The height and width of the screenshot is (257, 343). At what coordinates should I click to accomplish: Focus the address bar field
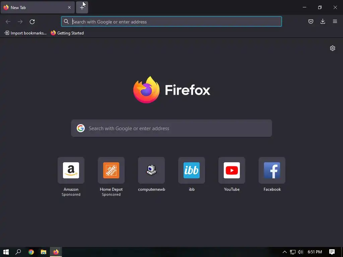pos(171,22)
